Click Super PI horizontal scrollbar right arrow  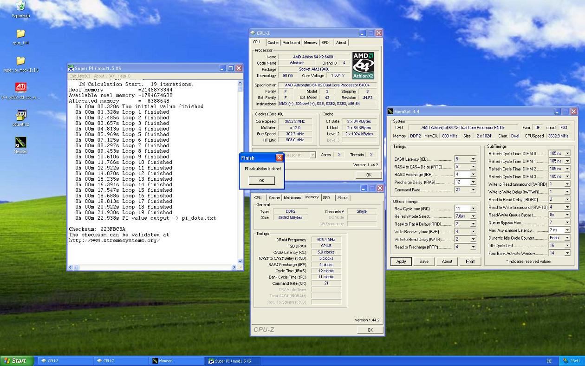[234, 268]
